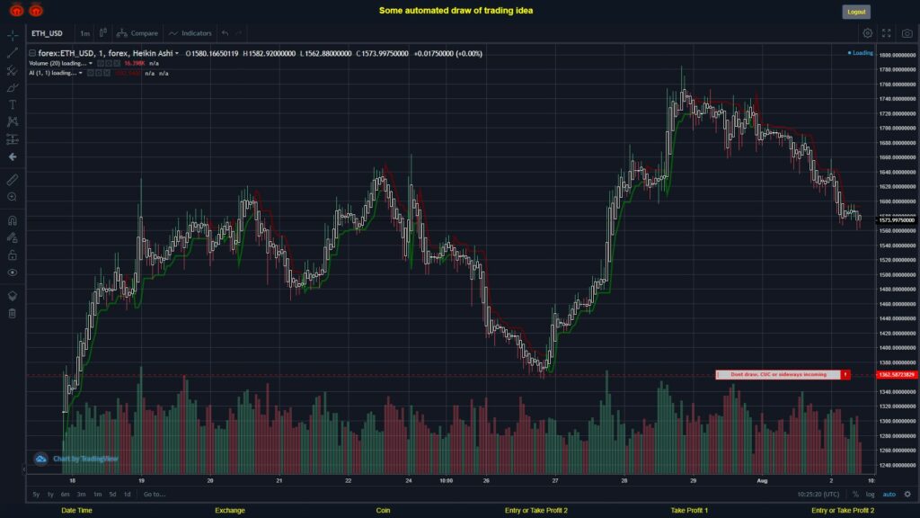Open the ETH_USD symbol search field
The image size is (920, 518).
pyautogui.click(x=47, y=33)
